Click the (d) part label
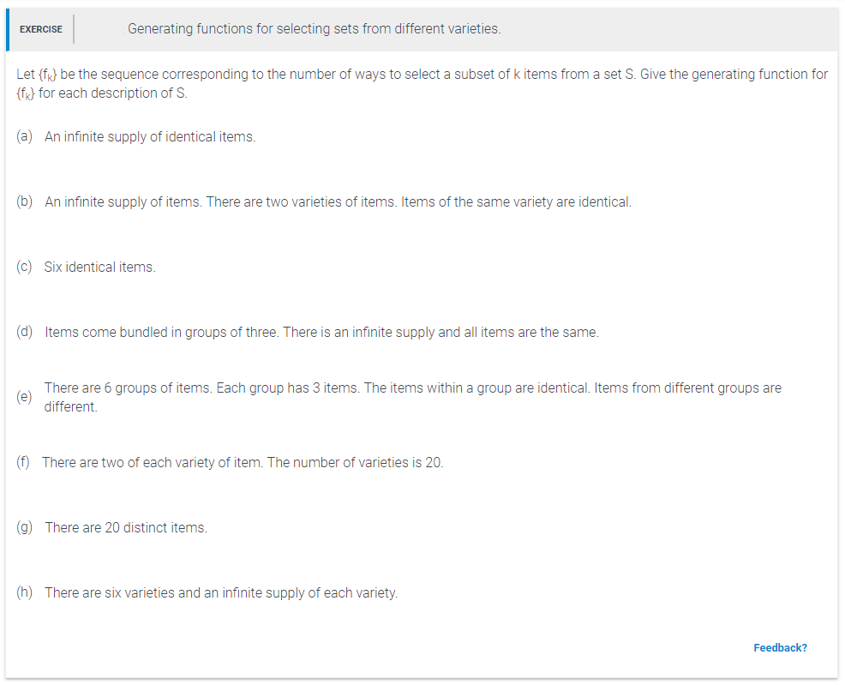 (x=25, y=332)
